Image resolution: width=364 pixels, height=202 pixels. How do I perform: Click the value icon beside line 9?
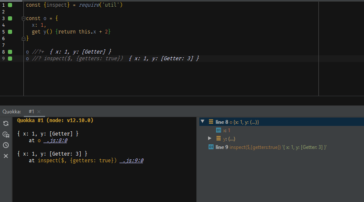point(211,147)
